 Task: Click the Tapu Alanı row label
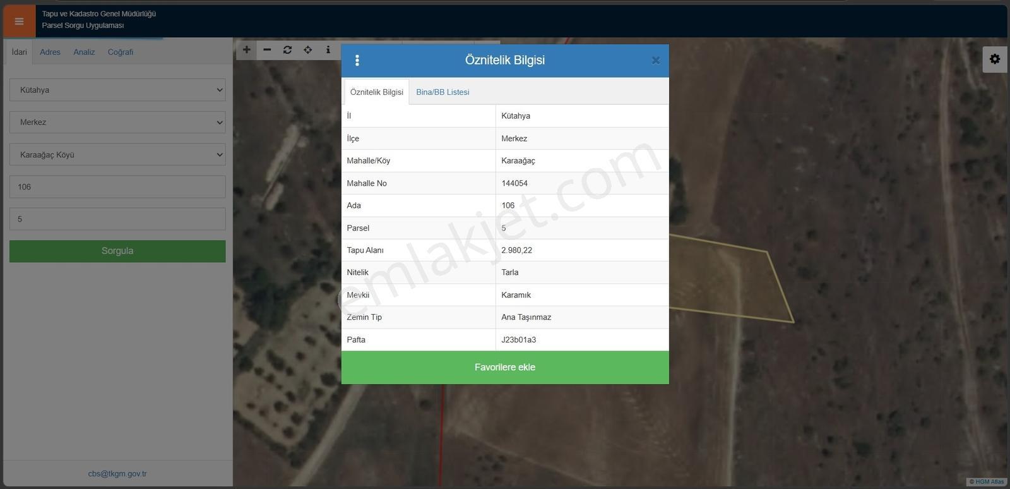[x=365, y=250]
